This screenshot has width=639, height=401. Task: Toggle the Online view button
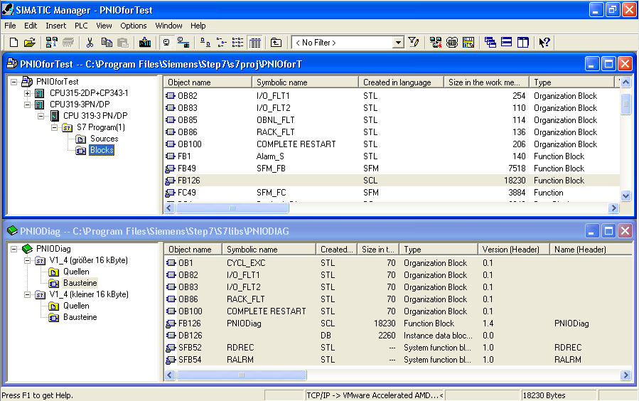pos(183,43)
